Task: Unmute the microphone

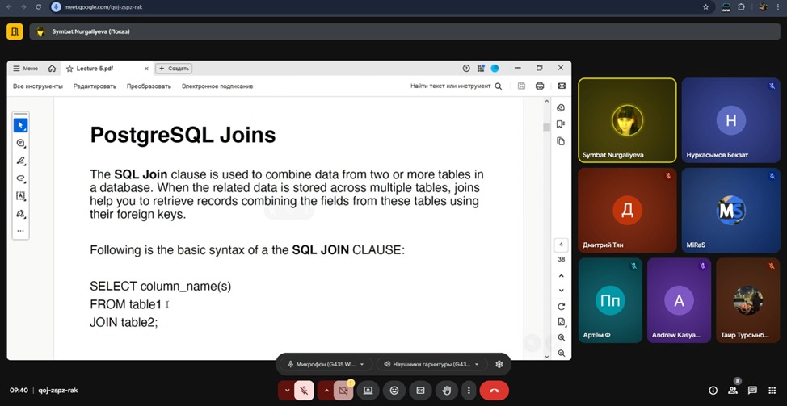Action: (x=304, y=391)
